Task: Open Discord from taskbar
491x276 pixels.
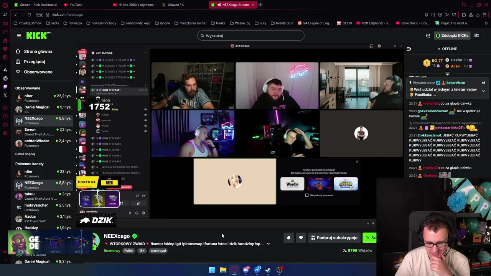Action: (246, 270)
